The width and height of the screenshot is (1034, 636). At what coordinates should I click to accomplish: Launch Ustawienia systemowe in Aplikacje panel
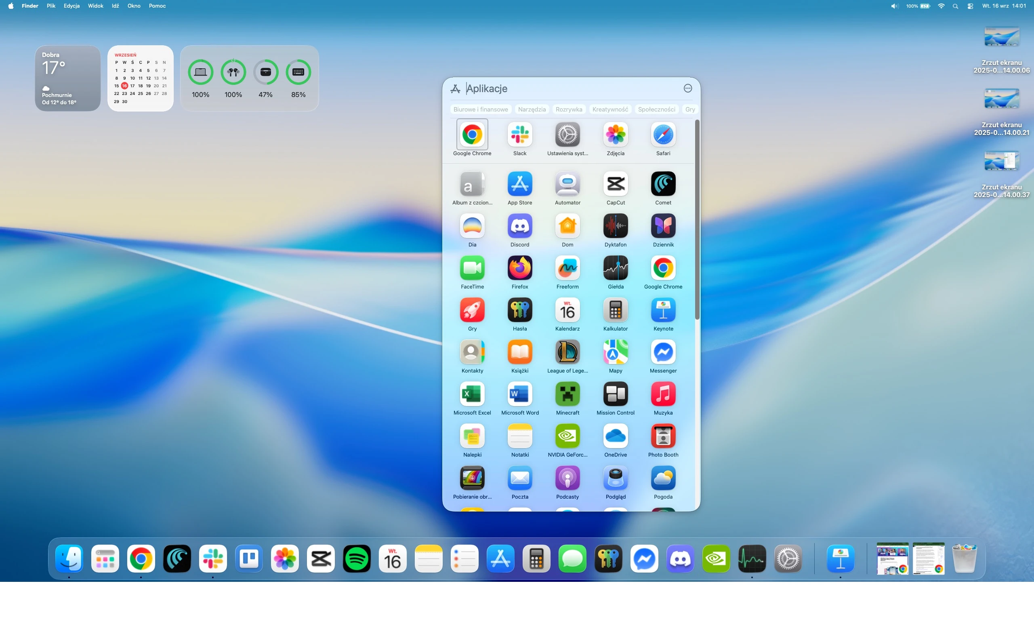(x=567, y=135)
